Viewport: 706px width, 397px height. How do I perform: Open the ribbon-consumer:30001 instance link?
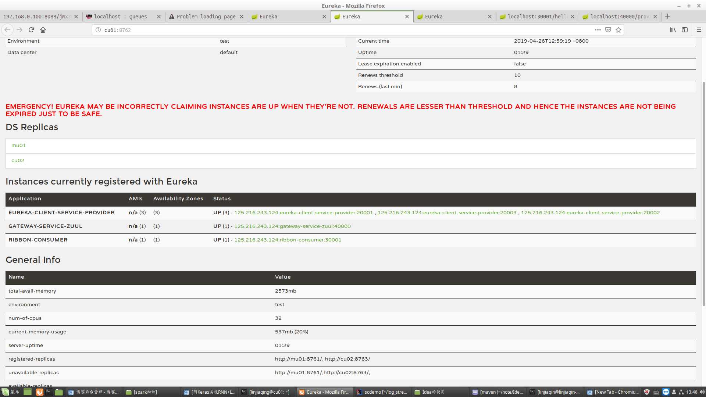coord(288,240)
